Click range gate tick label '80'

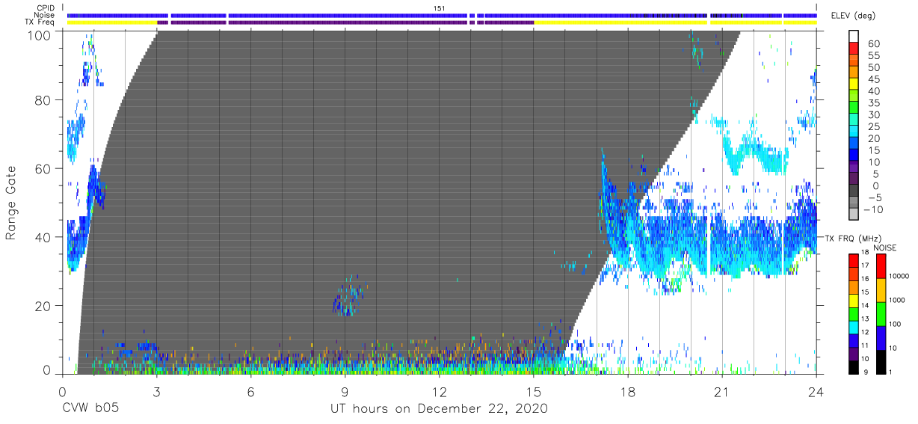coord(43,100)
